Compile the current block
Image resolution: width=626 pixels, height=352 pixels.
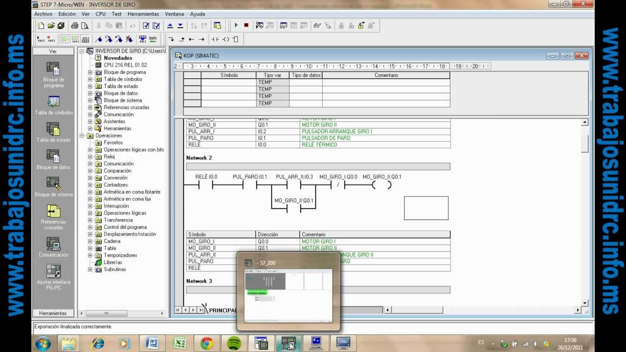(x=146, y=26)
